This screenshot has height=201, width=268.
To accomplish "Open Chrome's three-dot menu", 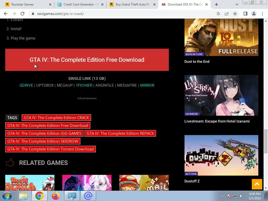I will tap(262, 14).
